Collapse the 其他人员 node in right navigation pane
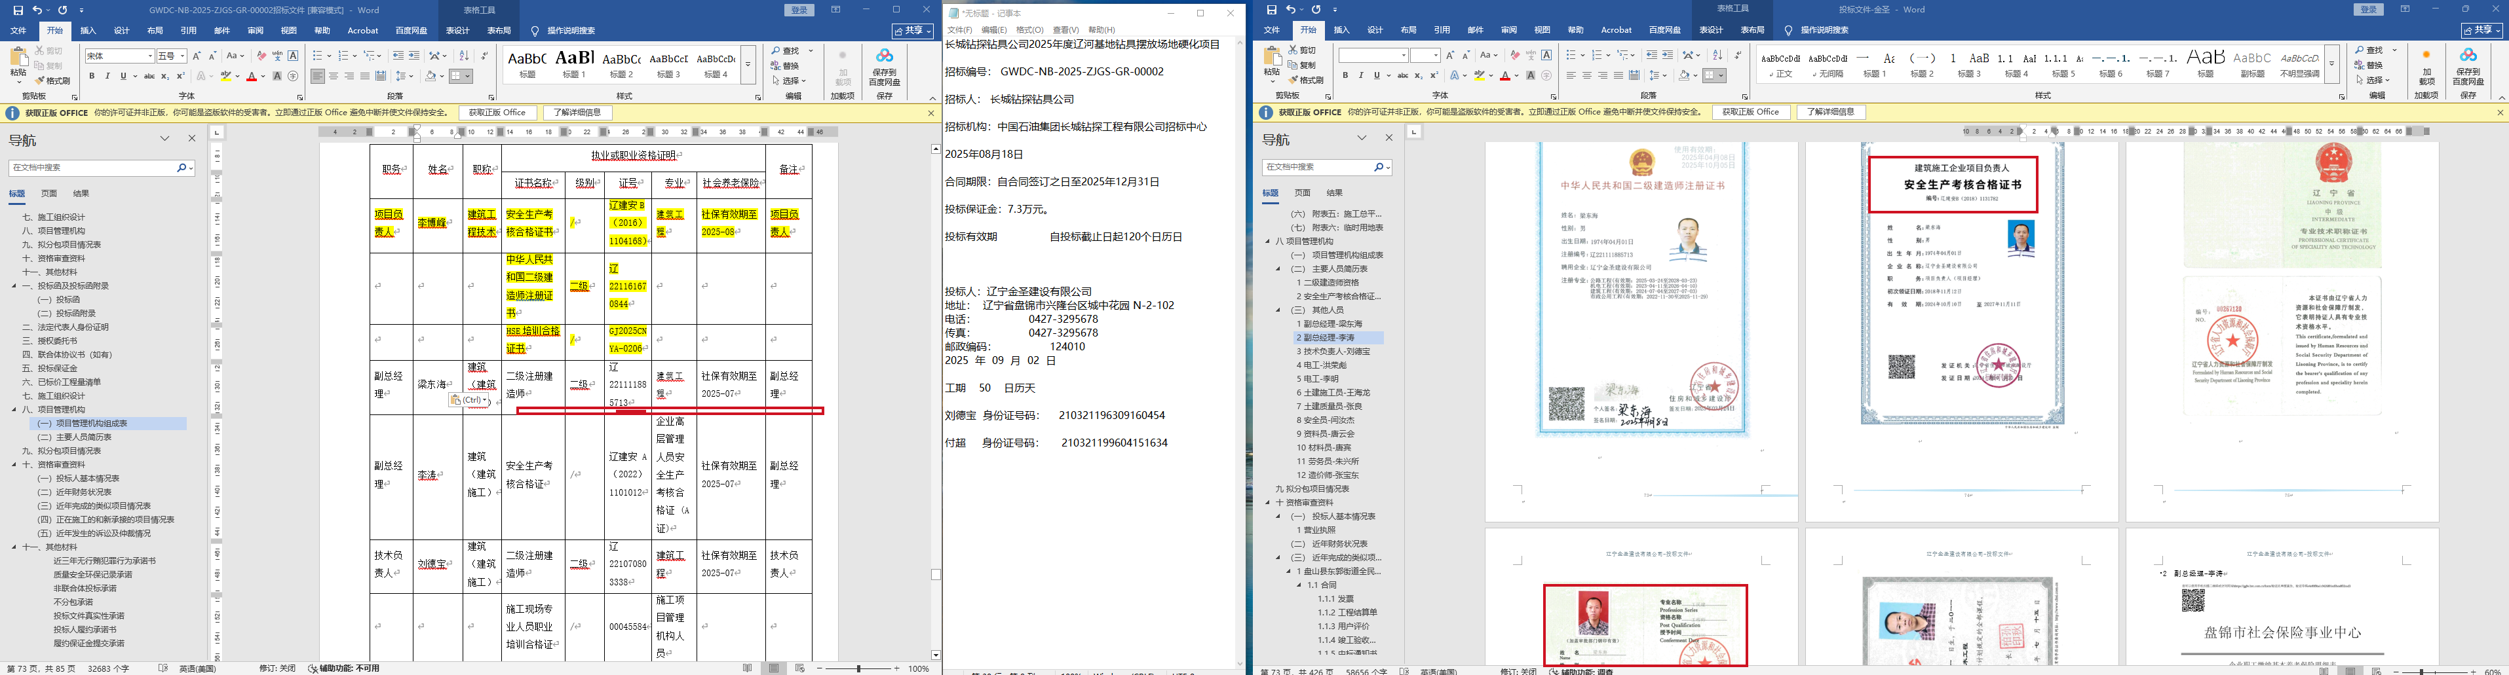 (x=1279, y=310)
